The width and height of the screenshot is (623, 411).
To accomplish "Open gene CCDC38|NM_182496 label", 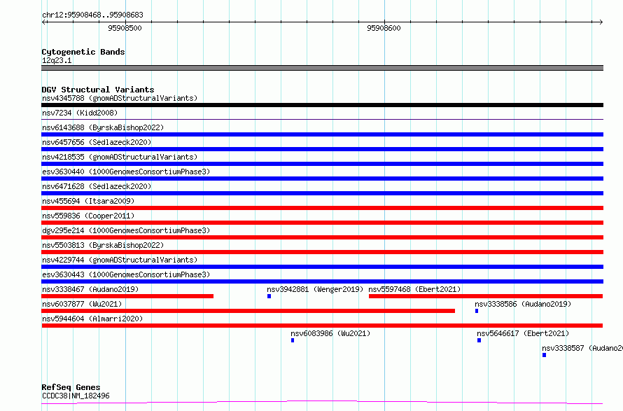I will (76, 396).
